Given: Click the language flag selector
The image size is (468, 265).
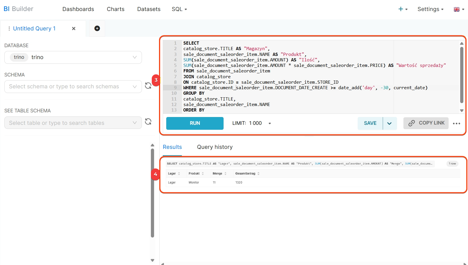Looking at the screenshot, I should pos(458,9).
